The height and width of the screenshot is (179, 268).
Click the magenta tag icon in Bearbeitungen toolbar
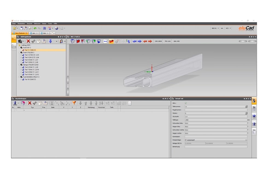click(x=23, y=103)
